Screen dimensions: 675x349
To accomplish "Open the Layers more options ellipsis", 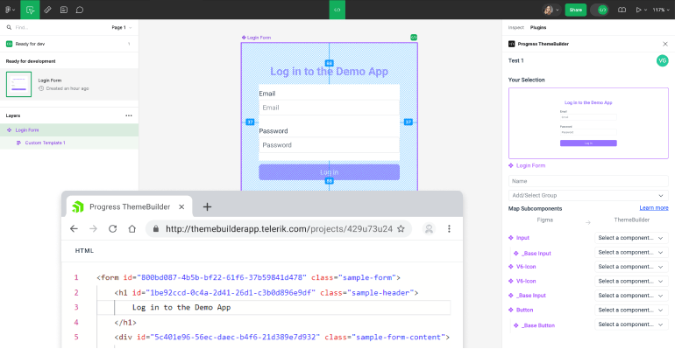I will (x=129, y=115).
